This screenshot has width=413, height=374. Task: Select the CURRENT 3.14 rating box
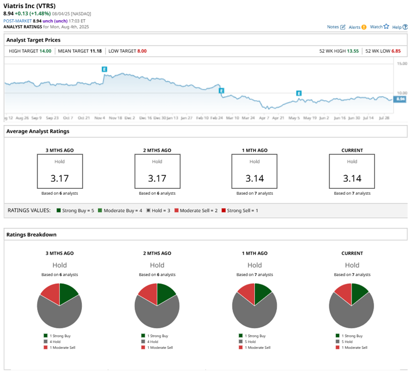click(x=352, y=171)
